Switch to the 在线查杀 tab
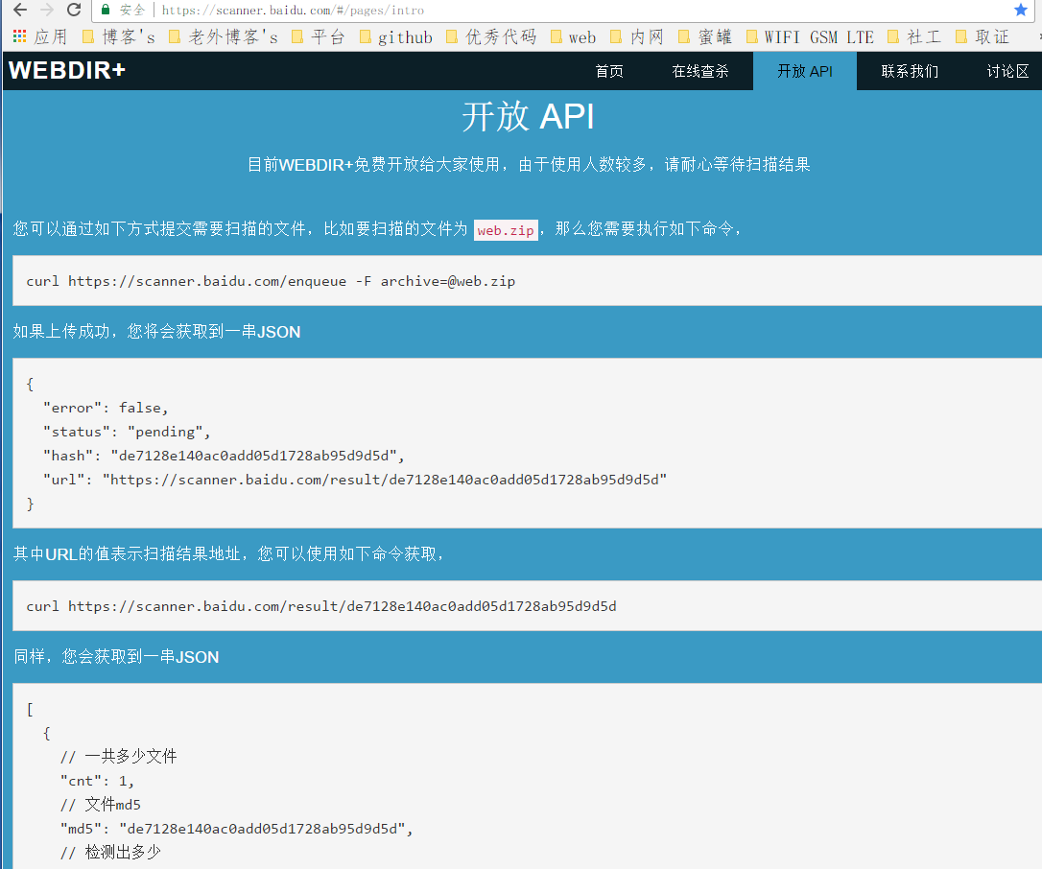This screenshot has height=869, width=1042. (x=700, y=71)
